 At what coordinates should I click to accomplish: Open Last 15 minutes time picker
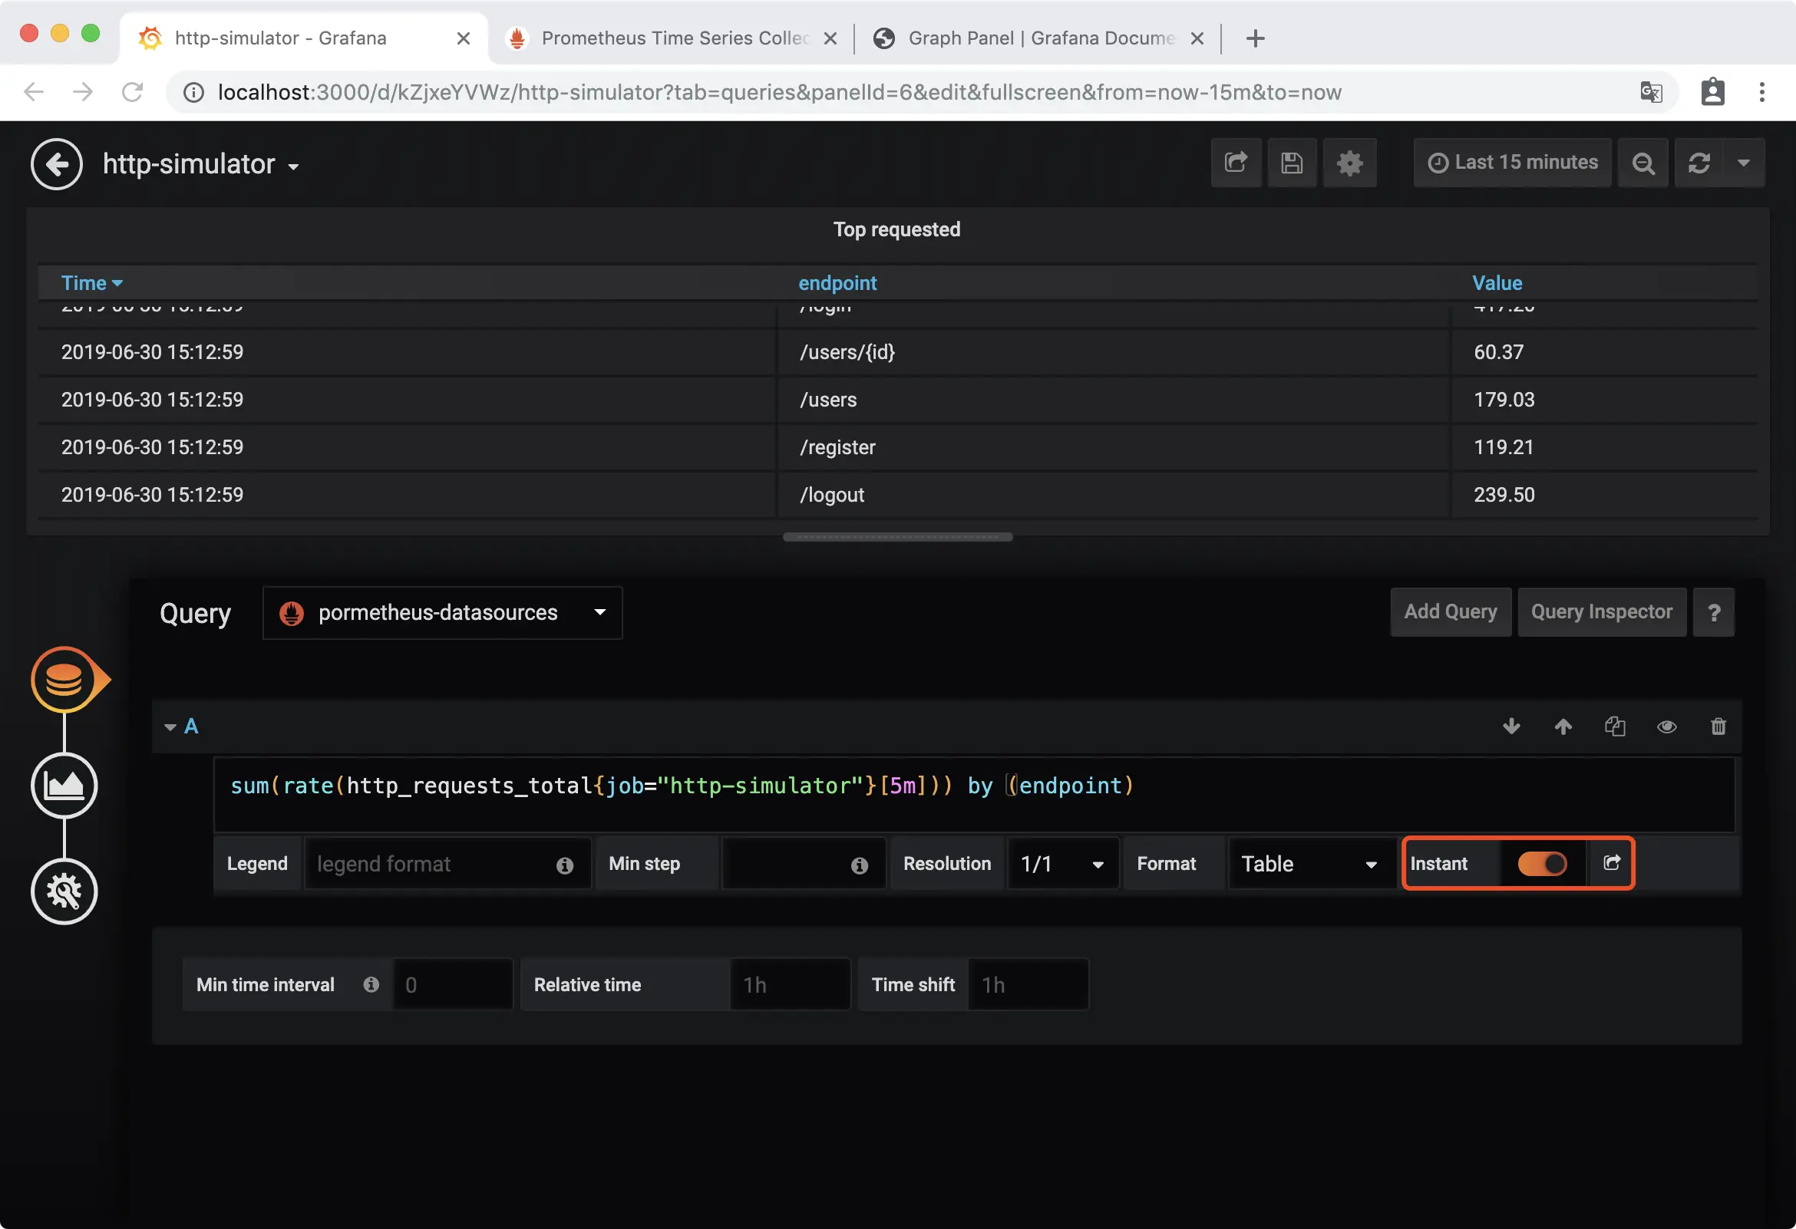point(1512,163)
